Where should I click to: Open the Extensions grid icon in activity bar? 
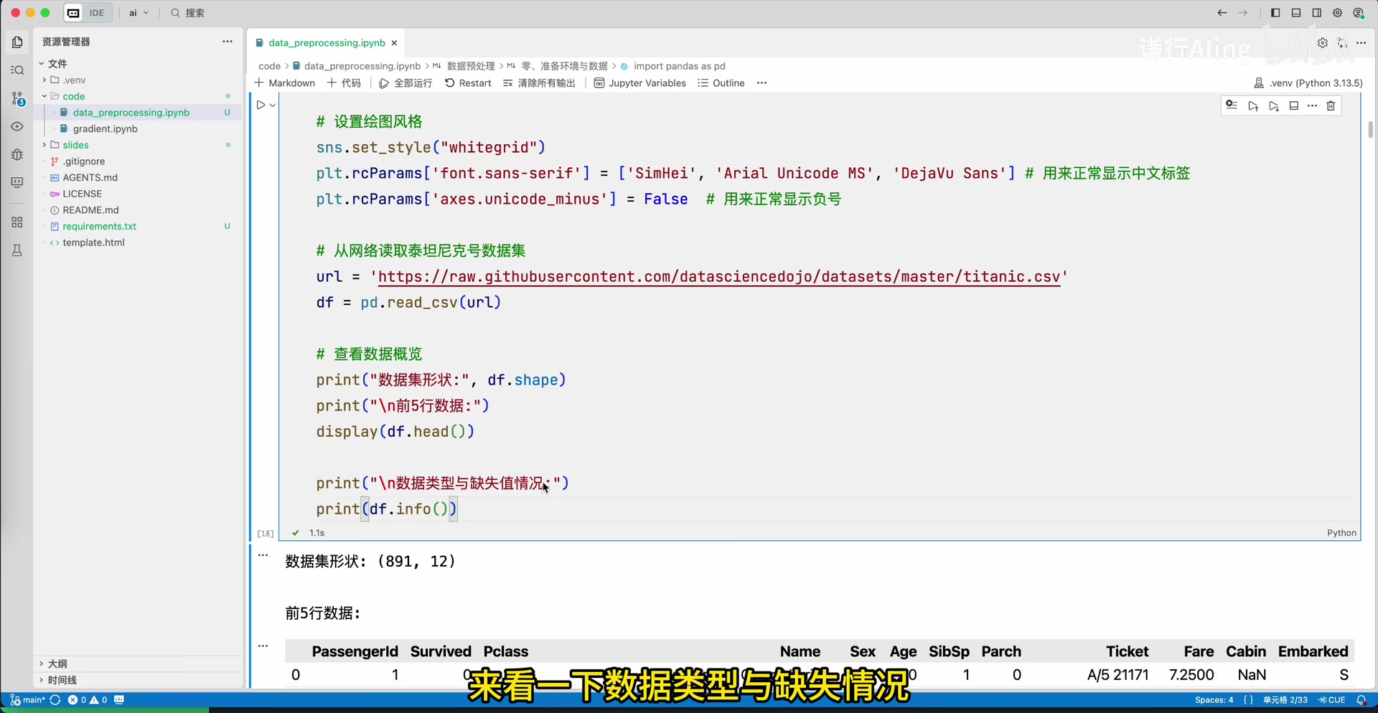point(17,222)
